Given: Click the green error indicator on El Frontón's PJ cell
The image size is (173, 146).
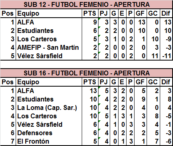Looking at the screenshot, I should [x=99, y=138].
